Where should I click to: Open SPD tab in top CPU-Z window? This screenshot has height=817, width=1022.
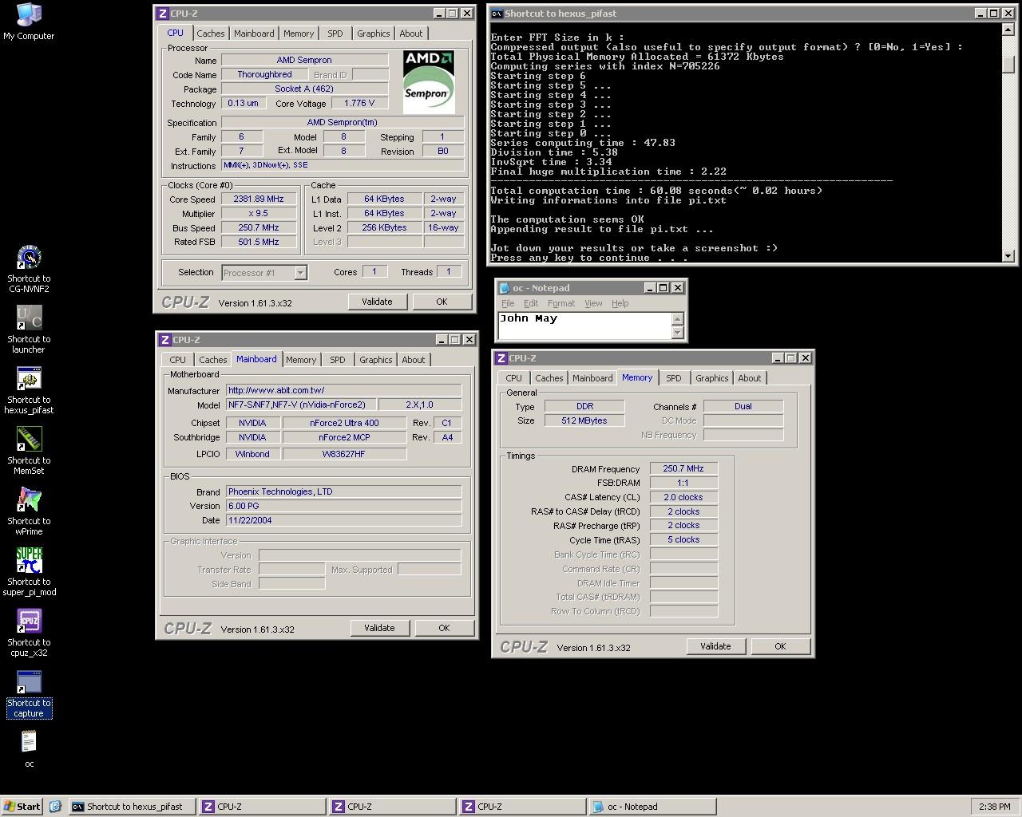click(x=335, y=34)
